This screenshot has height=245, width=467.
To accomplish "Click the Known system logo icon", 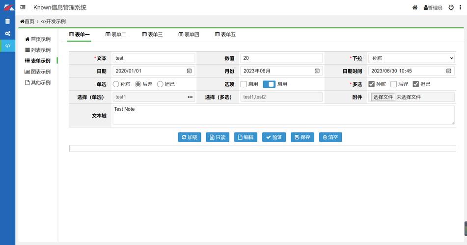I will (9, 7).
